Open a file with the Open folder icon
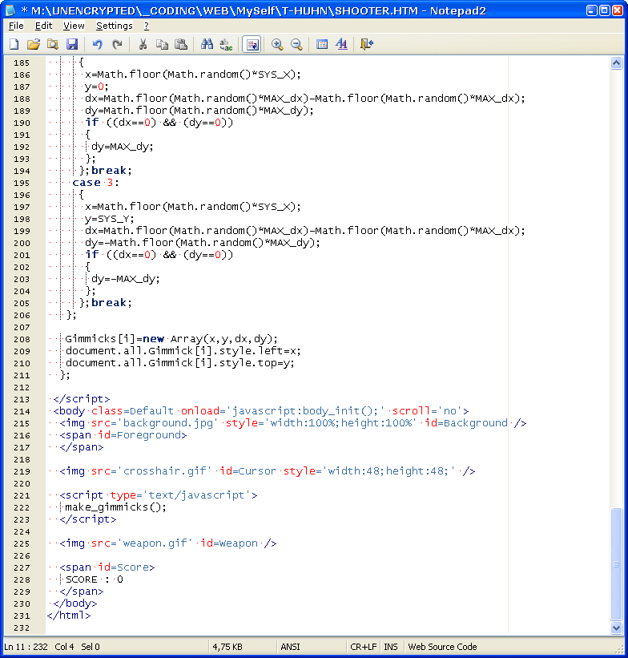Screen dimensions: 628x658 pos(34,44)
